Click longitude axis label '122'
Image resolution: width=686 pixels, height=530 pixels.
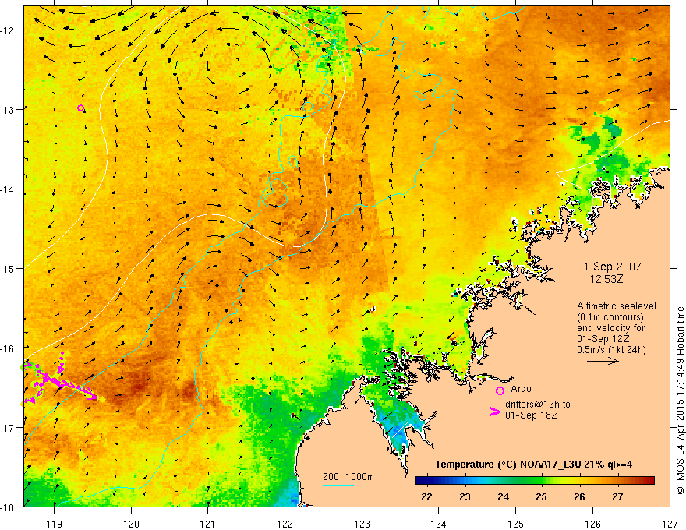tap(285, 524)
